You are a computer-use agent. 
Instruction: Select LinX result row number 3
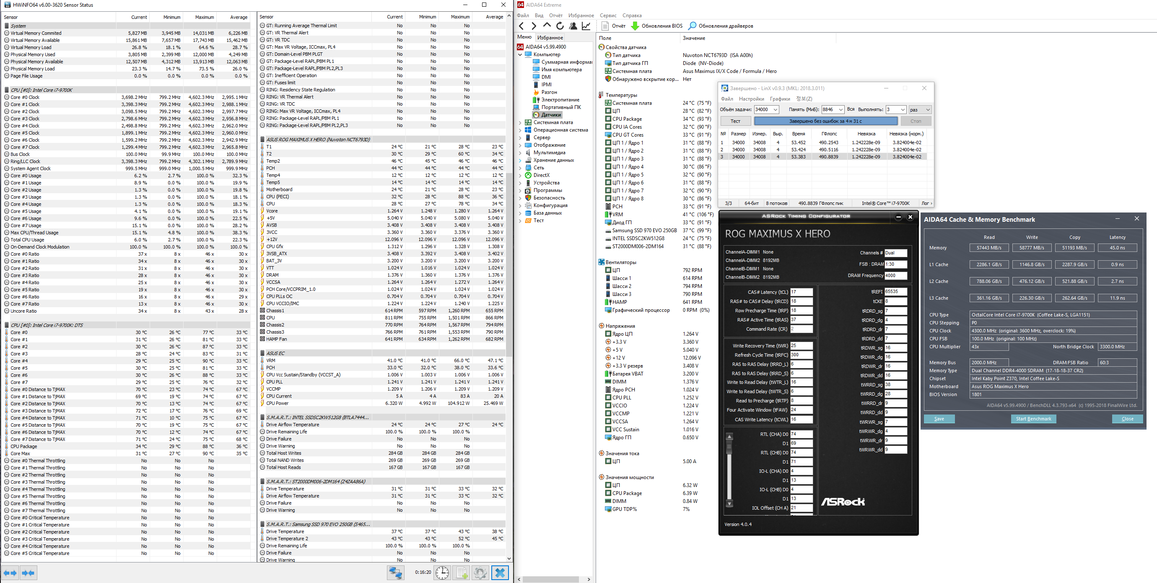point(823,157)
